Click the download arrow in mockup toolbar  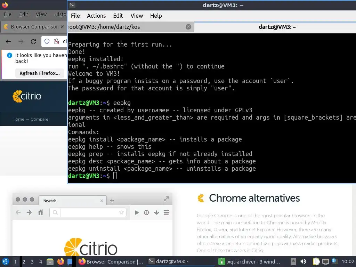click(156, 212)
